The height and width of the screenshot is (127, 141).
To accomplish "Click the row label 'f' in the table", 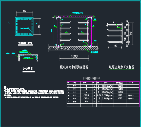I will point(69,102).
